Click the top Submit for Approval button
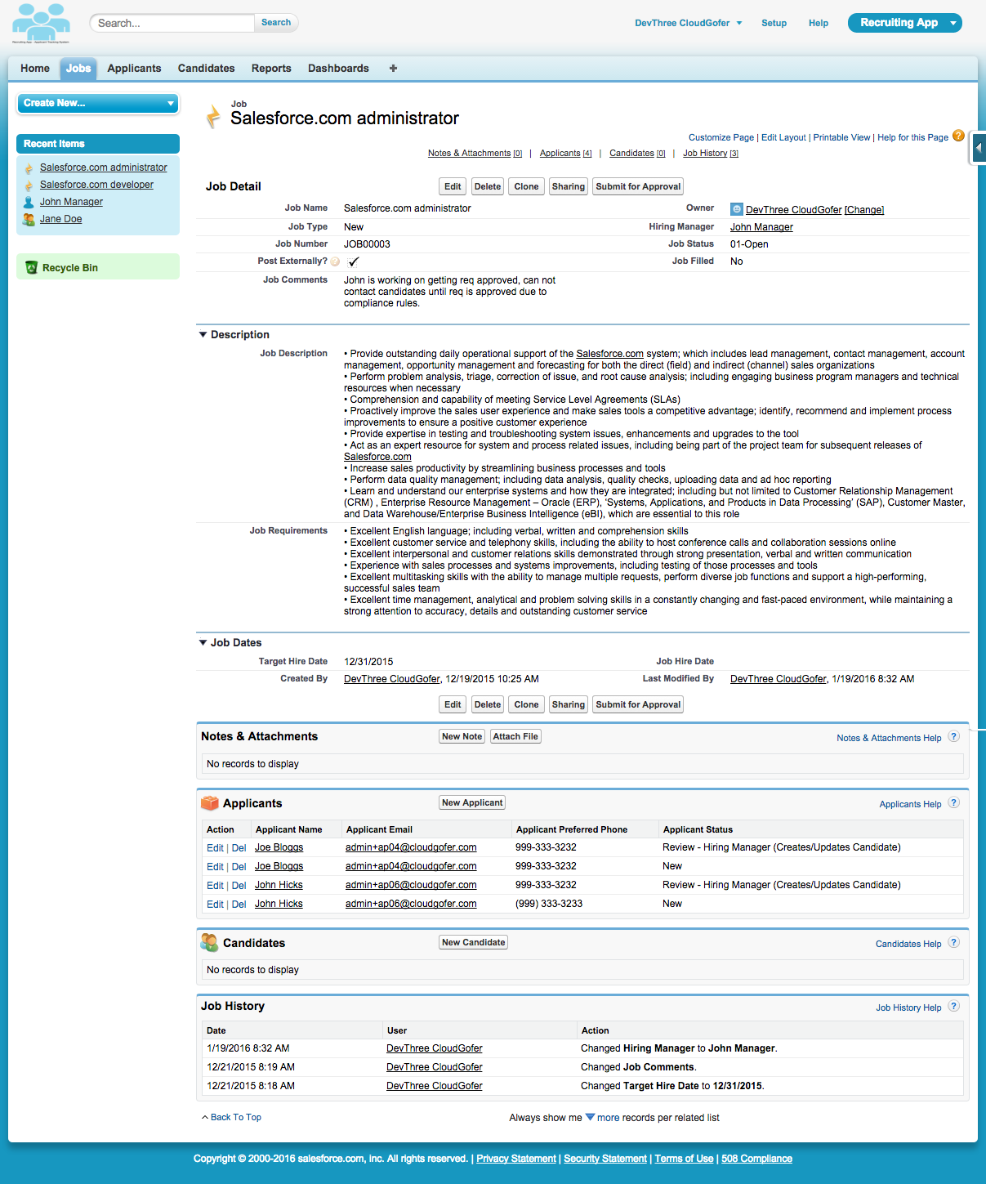 [637, 186]
